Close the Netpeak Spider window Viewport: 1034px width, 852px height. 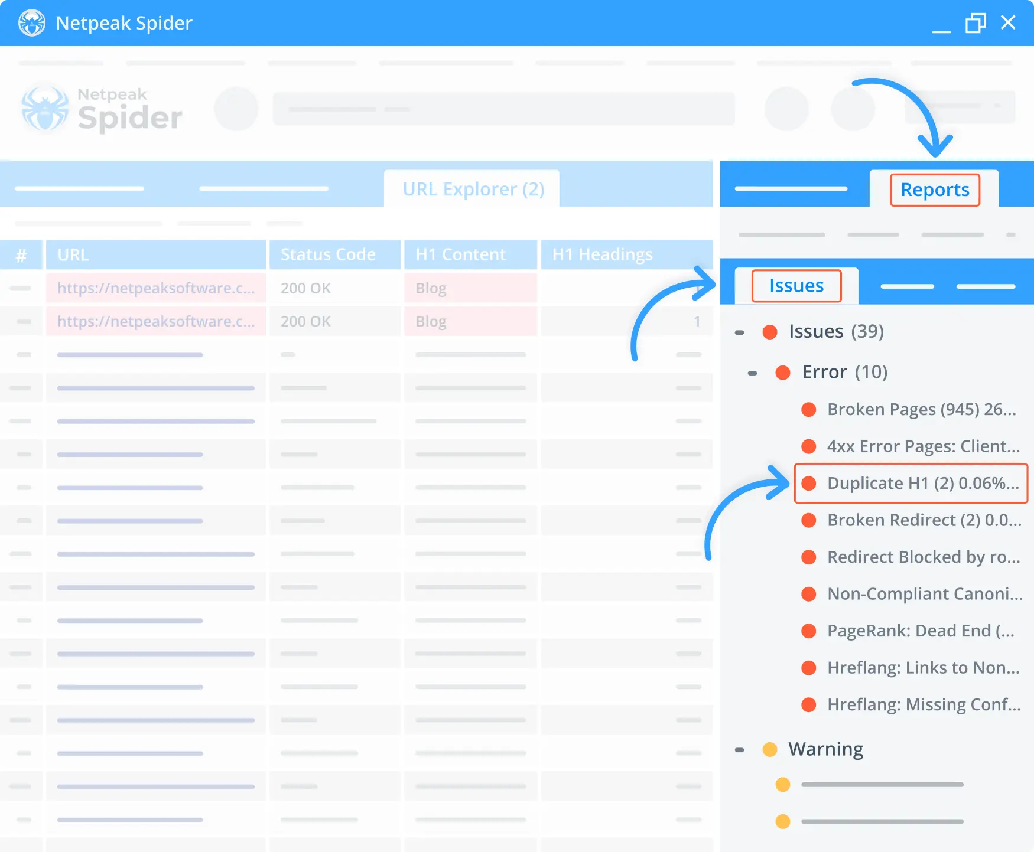1008,22
